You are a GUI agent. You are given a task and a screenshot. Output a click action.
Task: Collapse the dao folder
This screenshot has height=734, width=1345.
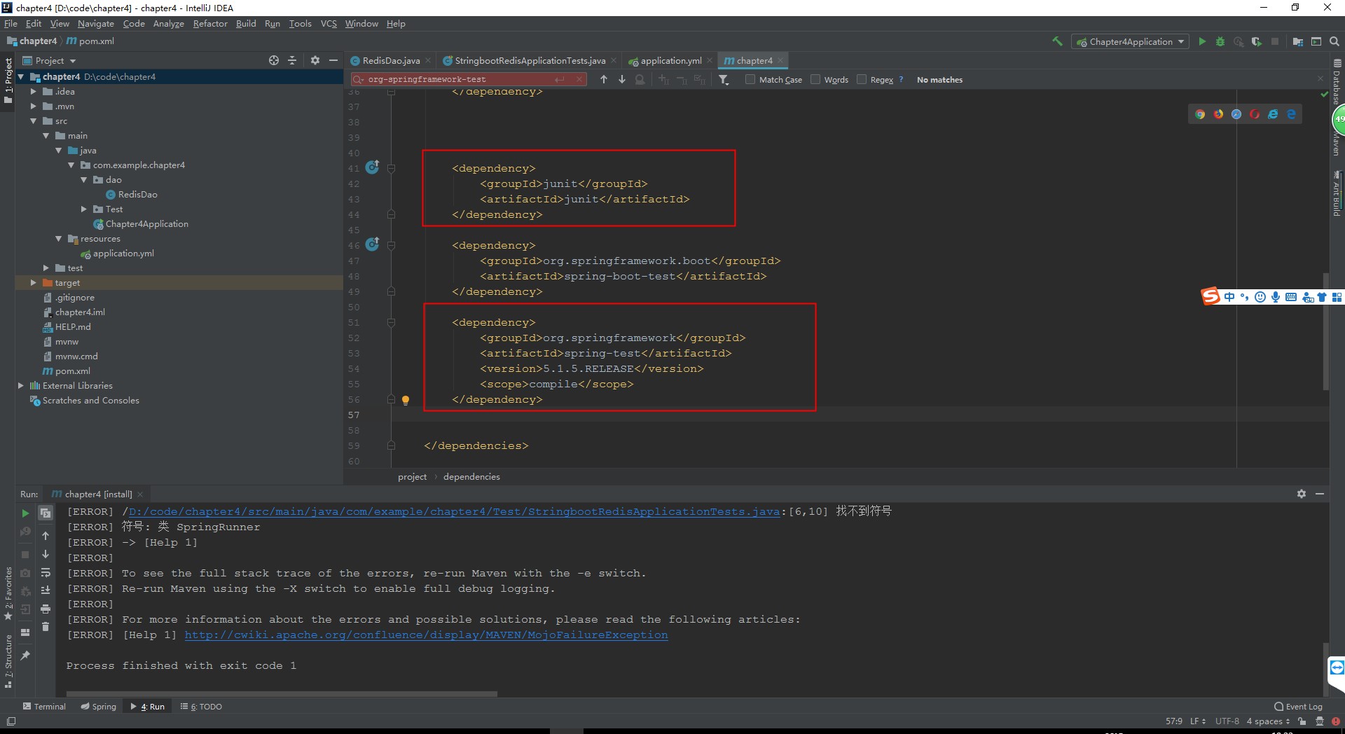click(85, 180)
